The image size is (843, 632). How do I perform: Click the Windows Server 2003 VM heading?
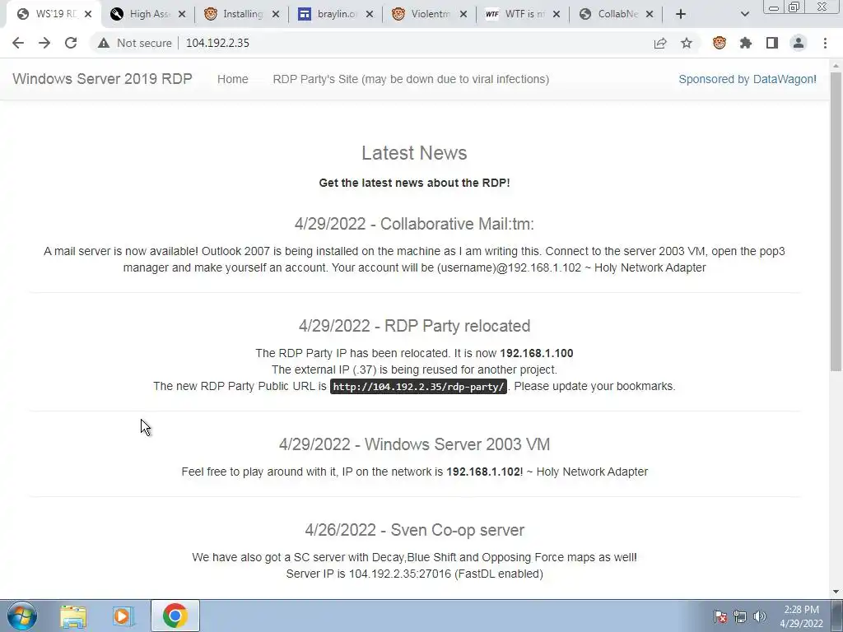coord(414,444)
